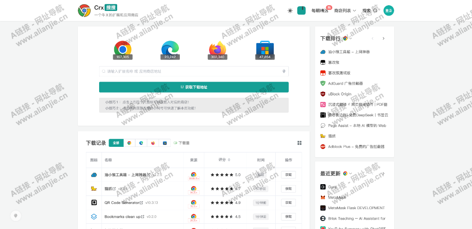This screenshot has height=229, width=472.
Task: Open the Bookmarks clean up link in the table
Action: [x=124, y=216]
